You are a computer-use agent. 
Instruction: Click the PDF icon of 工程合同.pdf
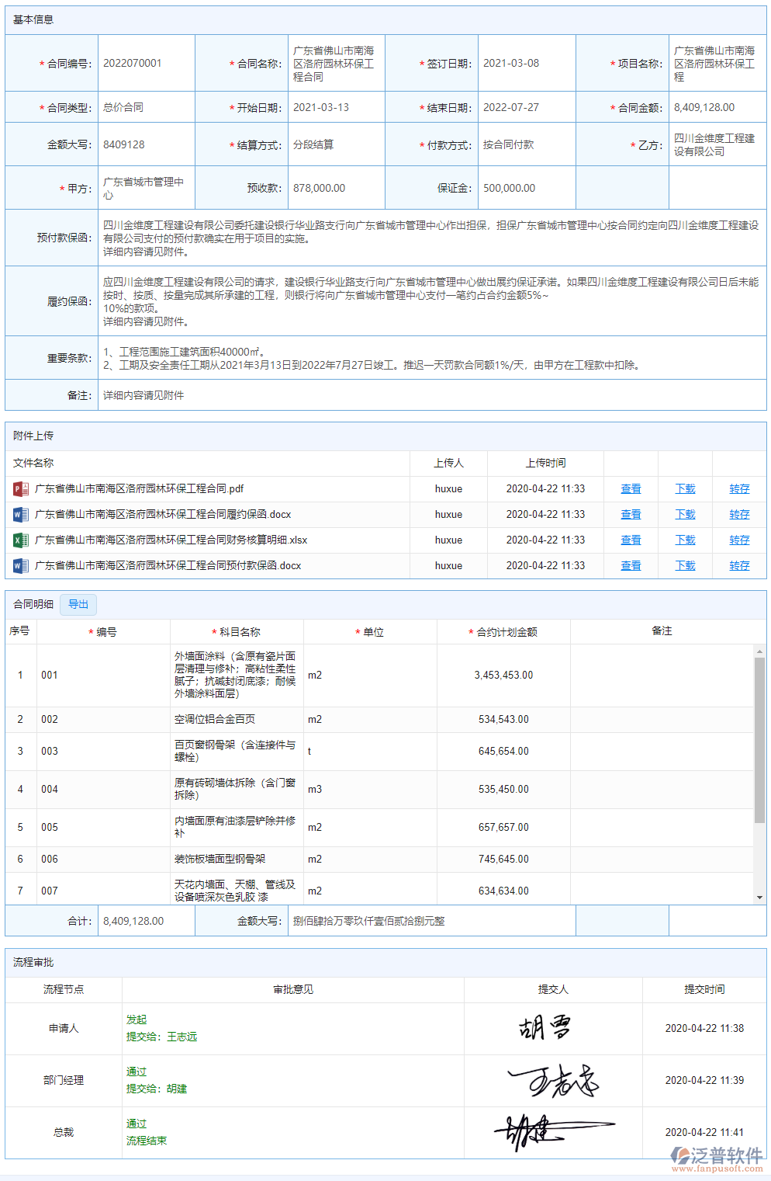21,489
